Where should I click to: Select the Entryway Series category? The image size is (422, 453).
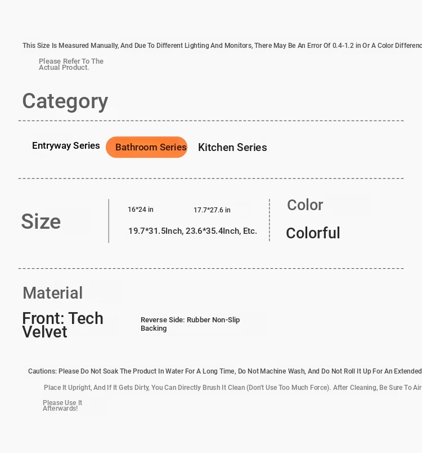[66, 145]
